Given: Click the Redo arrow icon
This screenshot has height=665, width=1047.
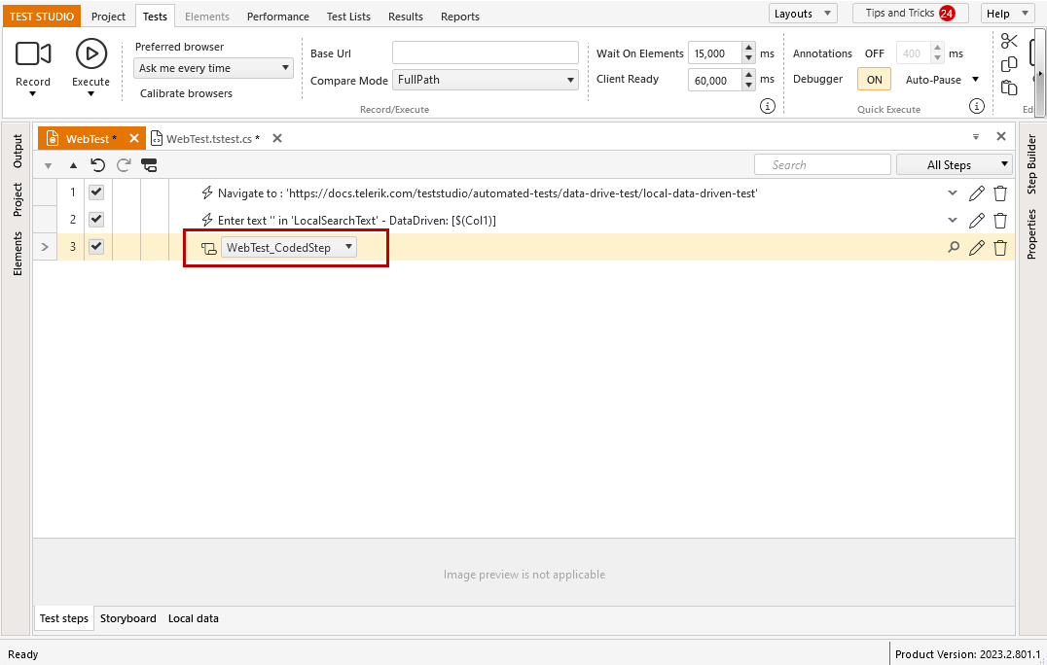Looking at the screenshot, I should coord(124,165).
